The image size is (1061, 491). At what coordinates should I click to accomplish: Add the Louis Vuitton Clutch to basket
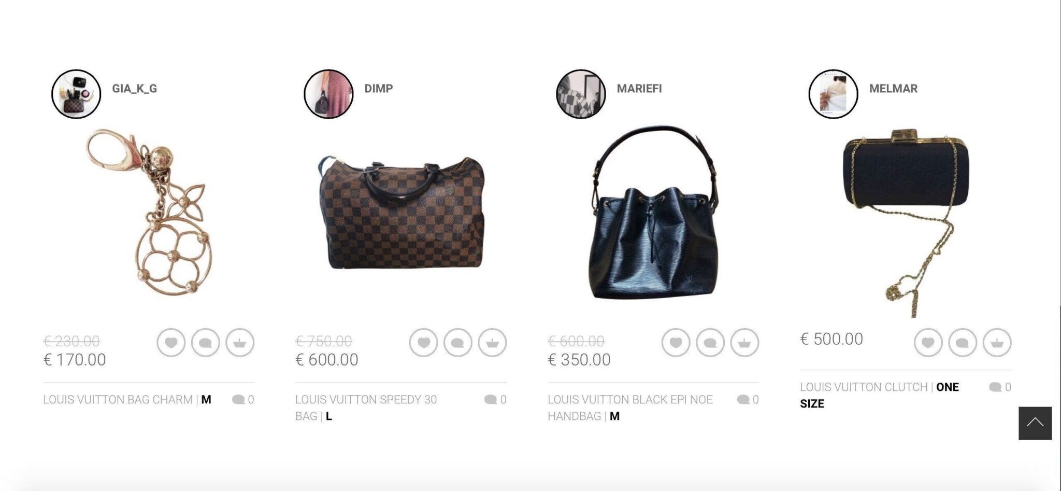[997, 343]
